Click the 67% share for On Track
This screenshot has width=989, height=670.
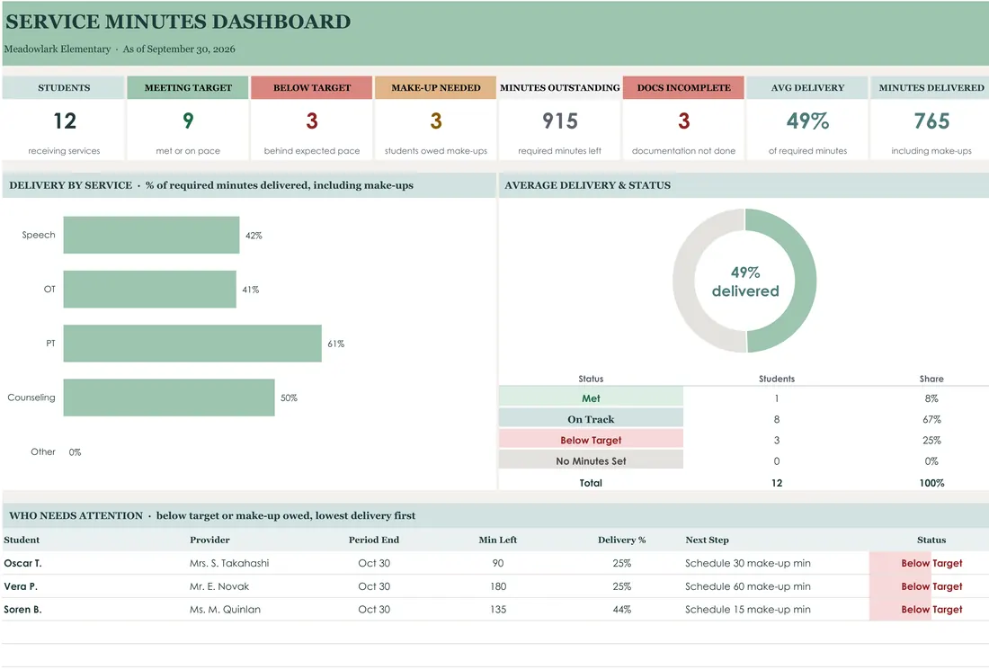tap(931, 420)
